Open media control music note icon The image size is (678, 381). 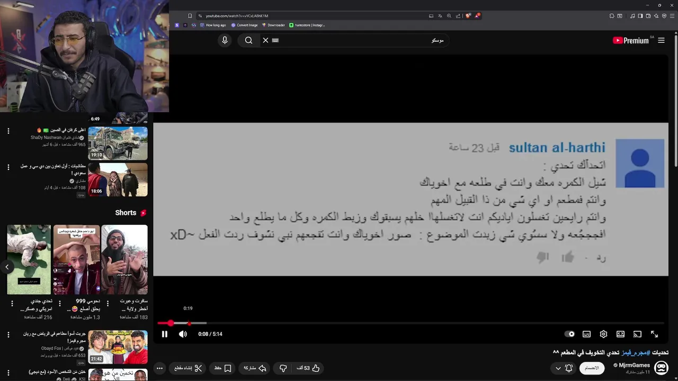(x=632, y=16)
